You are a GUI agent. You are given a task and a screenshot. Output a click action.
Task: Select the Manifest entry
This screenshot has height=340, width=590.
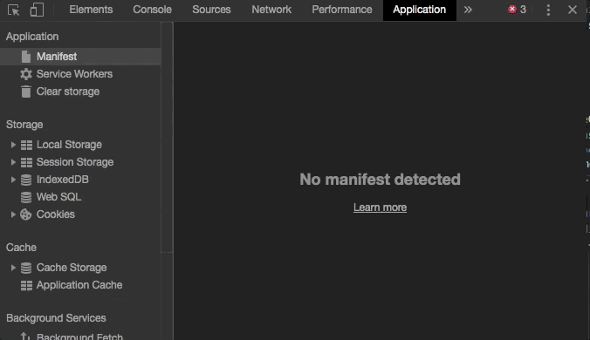(x=57, y=57)
